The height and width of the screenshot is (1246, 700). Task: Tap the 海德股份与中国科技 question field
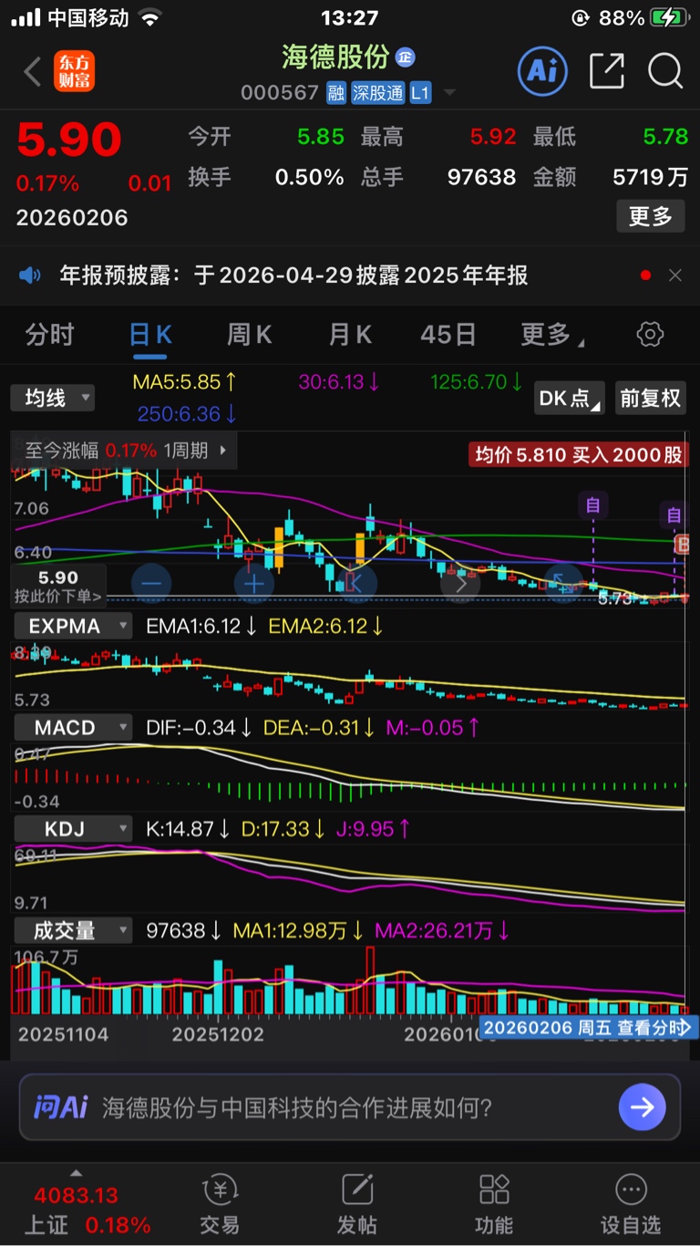297,1107
